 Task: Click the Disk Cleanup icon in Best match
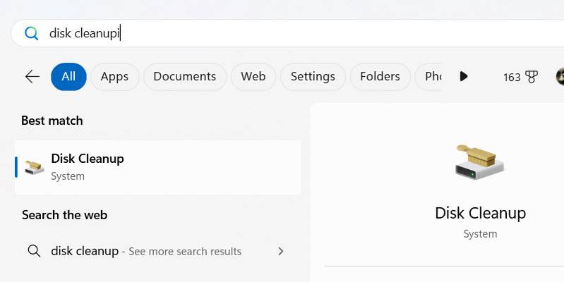tap(34, 166)
